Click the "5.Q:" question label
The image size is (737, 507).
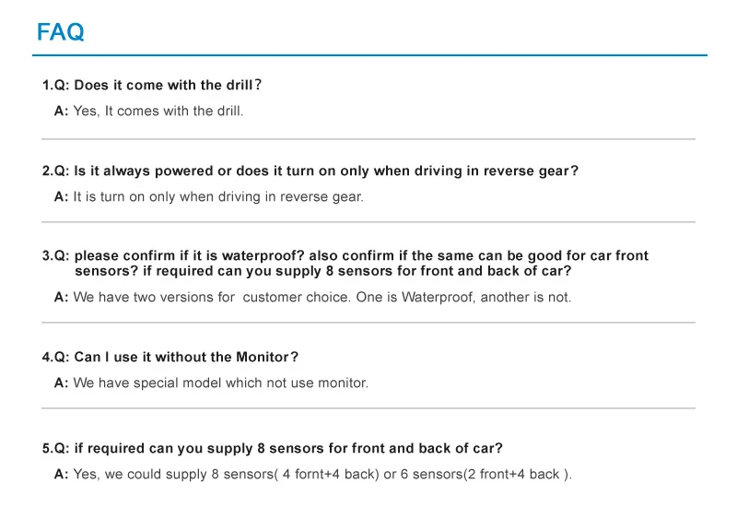[x=55, y=449]
